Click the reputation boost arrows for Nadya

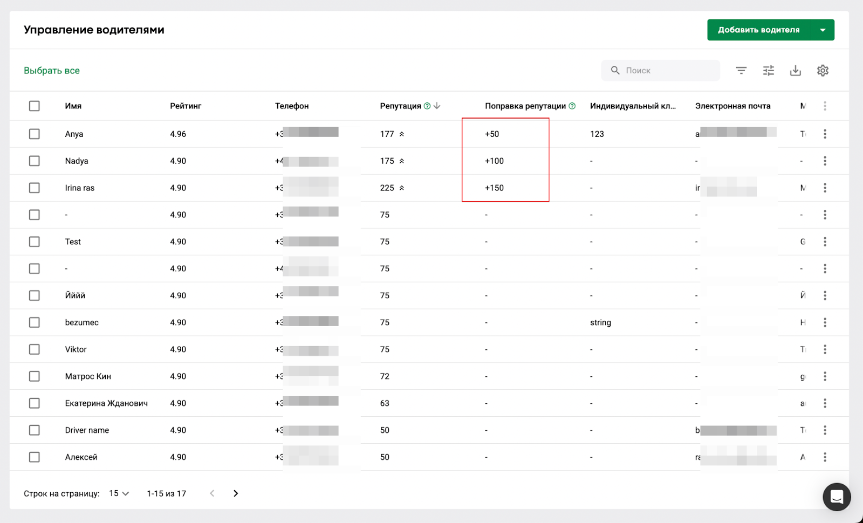tap(402, 161)
